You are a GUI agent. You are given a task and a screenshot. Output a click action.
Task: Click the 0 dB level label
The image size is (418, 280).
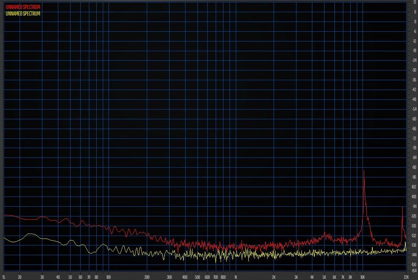click(x=415, y=22)
